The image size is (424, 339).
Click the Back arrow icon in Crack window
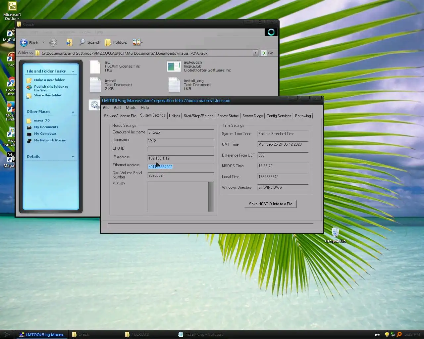24,42
